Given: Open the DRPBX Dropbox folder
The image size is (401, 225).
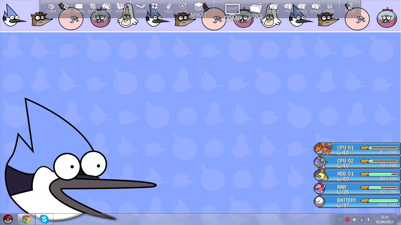Looking at the screenshot, I should pos(329,7).
